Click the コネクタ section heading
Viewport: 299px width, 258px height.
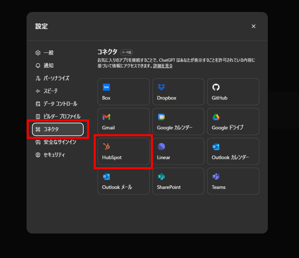[x=107, y=52]
